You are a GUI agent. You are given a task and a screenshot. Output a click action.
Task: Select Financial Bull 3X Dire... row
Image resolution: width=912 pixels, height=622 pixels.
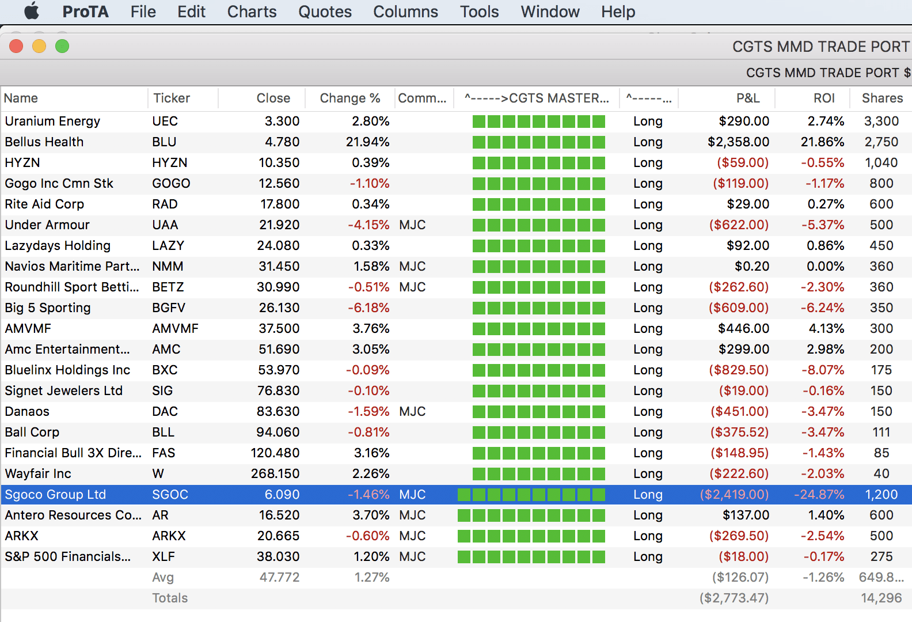click(456, 453)
